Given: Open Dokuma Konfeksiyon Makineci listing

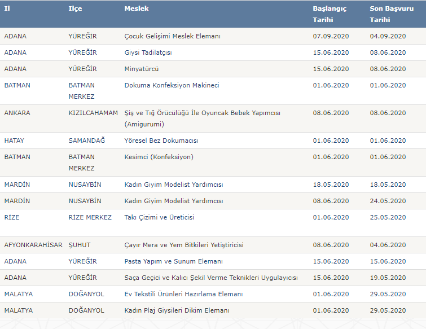Looking at the screenshot, I should click(x=172, y=85).
